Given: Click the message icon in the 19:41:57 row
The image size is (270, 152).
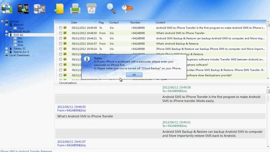Looking at the screenshot, I should (x=65, y=43).
